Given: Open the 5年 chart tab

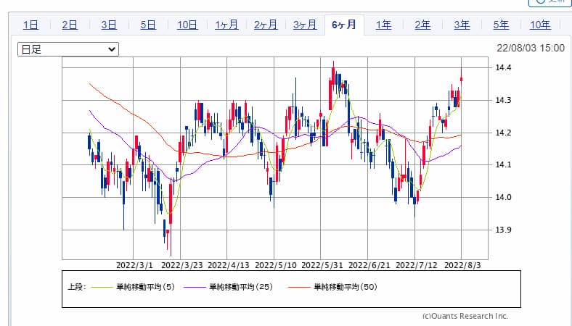Looking at the screenshot, I should (501, 25).
